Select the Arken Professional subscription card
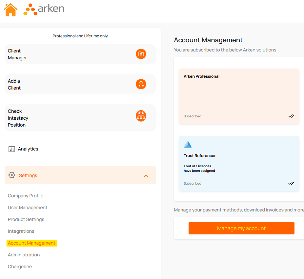Viewport: 304px width, 279px height. click(x=239, y=96)
